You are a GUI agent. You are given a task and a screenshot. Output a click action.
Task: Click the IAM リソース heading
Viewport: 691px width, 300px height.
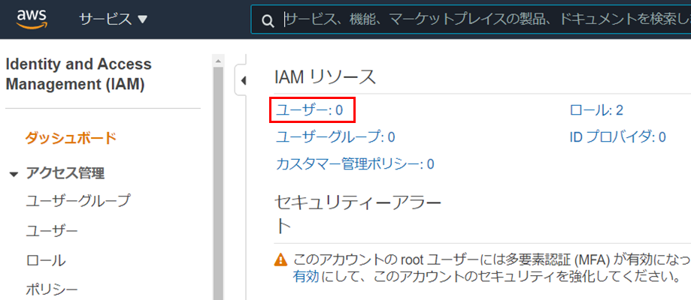coord(325,76)
